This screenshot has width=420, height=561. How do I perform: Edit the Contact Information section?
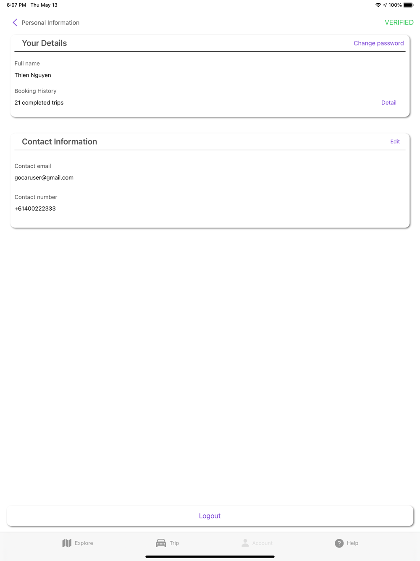(395, 142)
